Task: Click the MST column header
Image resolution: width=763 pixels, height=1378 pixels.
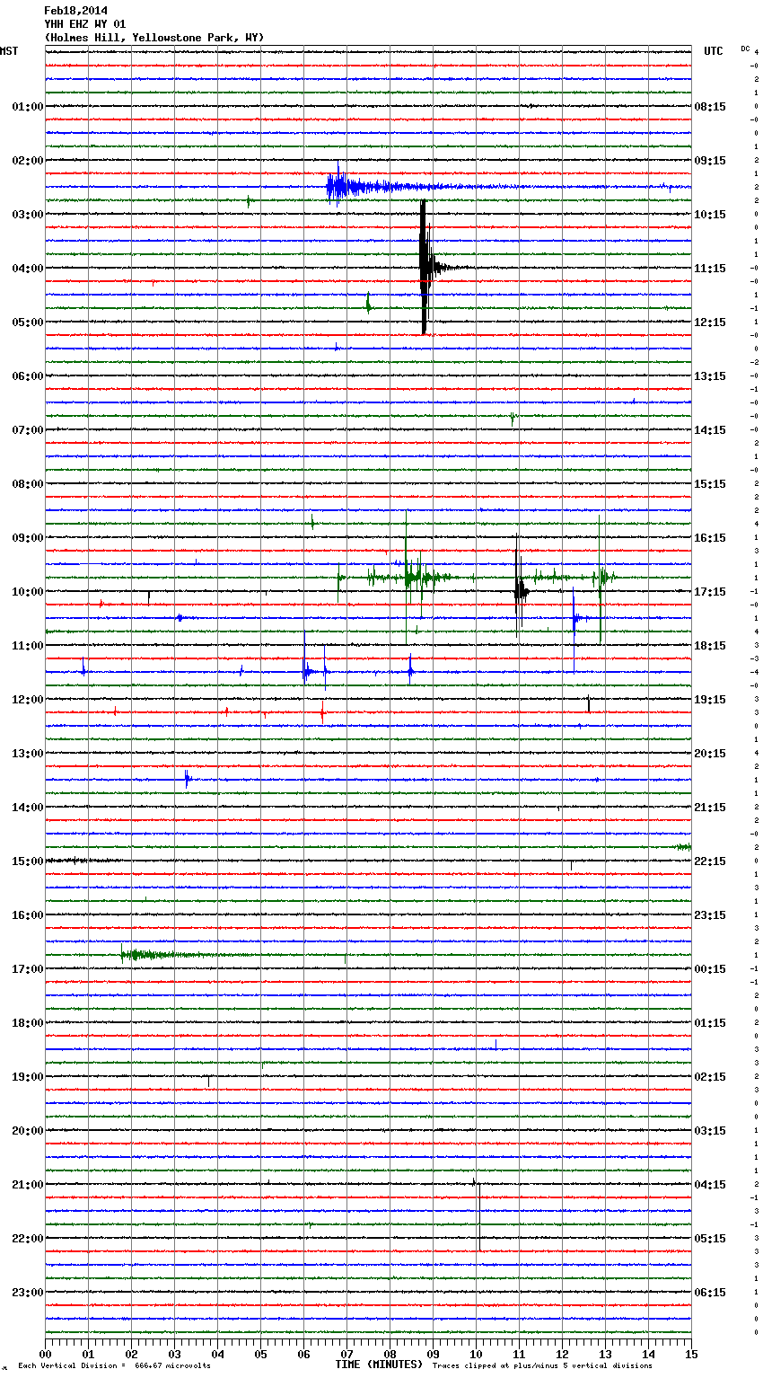Action: click(x=9, y=51)
